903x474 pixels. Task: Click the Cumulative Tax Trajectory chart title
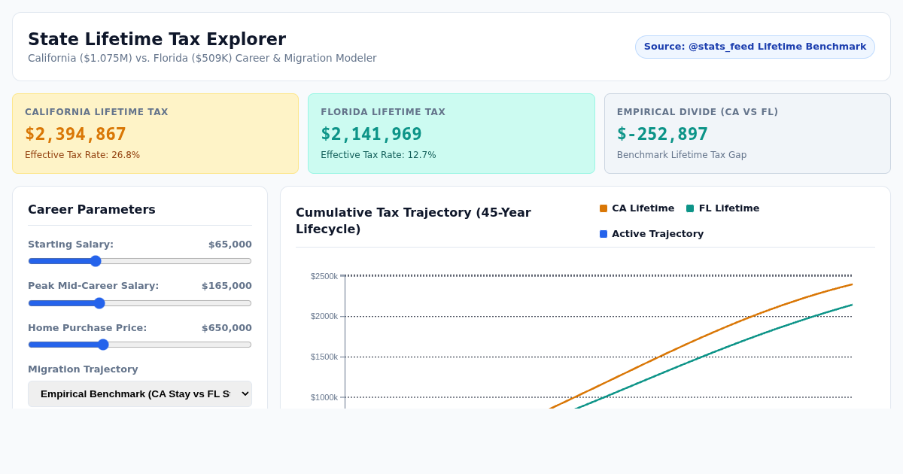(x=413, y=220)
